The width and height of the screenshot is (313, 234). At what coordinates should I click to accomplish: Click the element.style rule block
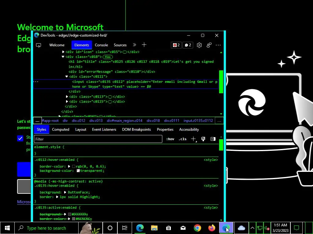(x=126, y=150)
